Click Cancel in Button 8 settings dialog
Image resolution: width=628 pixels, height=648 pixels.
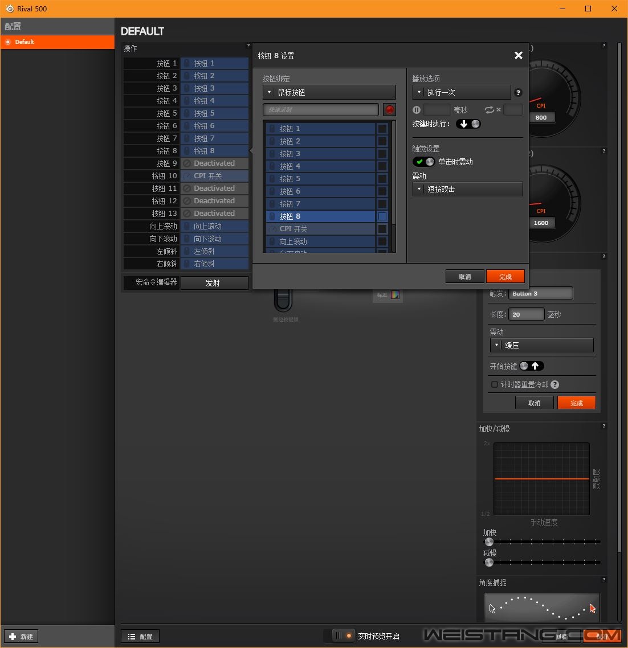click(464, 277)
